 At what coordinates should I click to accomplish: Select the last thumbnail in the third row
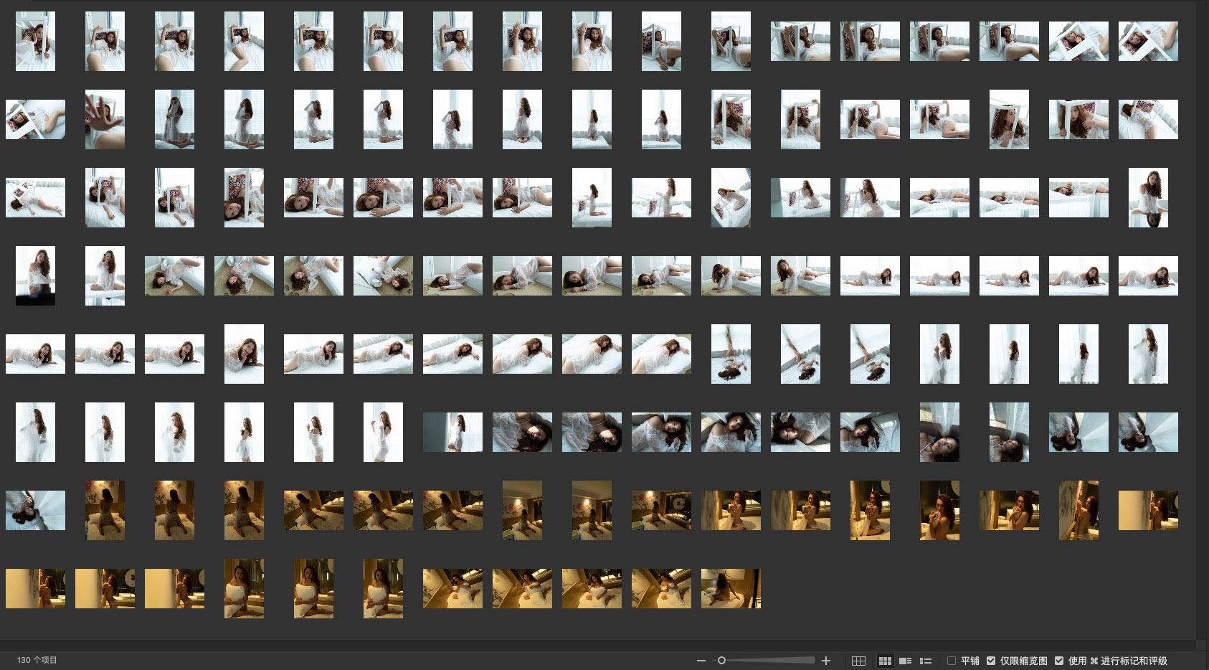click(x=1148, y=197)
